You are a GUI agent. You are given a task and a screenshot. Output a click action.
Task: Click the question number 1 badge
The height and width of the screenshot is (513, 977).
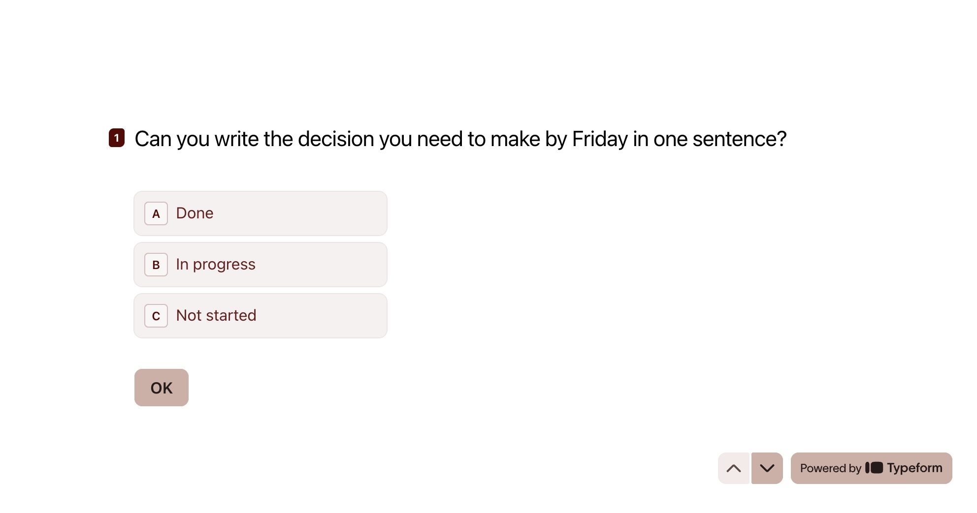pyautogui.click(x=117, y=138)
